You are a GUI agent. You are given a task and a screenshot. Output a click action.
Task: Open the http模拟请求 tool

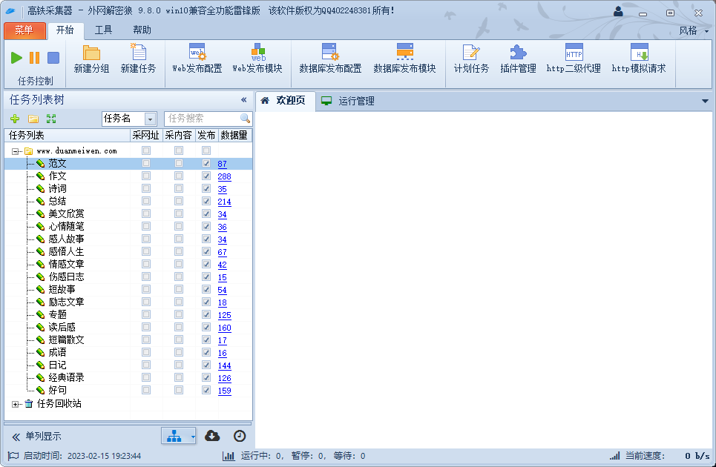point(639,63)
